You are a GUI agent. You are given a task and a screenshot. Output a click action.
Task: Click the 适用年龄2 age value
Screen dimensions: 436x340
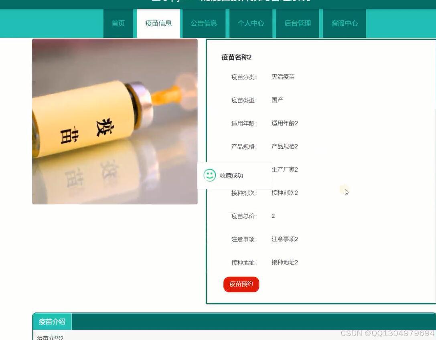coord(285,123)
